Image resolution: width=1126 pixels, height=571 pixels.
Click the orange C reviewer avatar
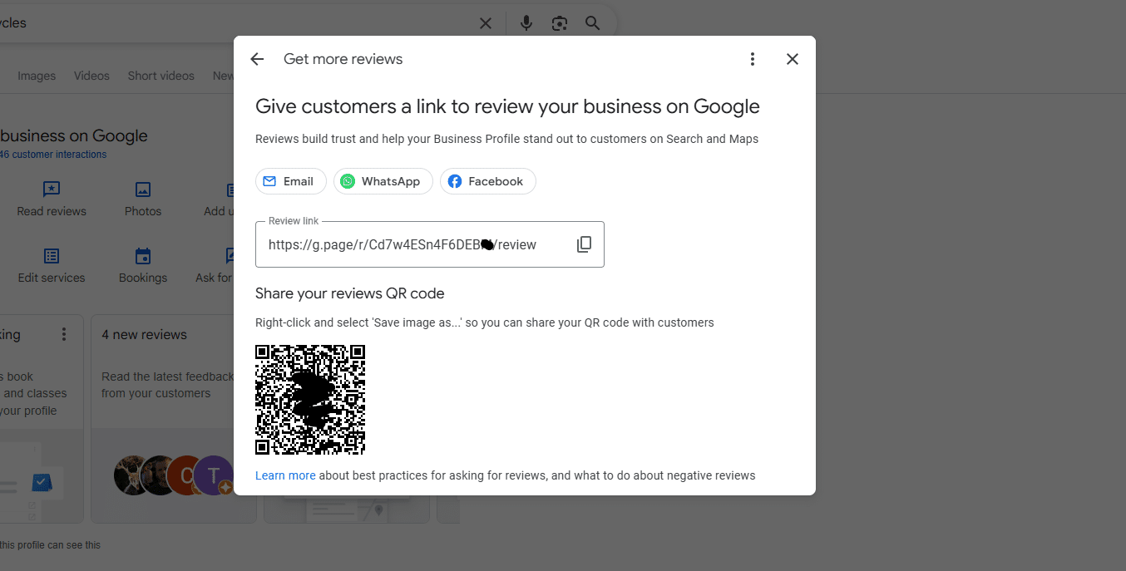[x=185, y=475]
